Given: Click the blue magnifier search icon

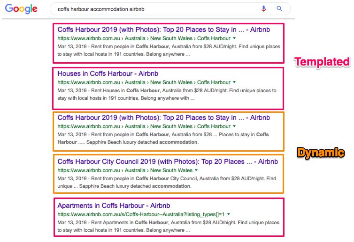Looking at the screenshot, I should [279, 9].
